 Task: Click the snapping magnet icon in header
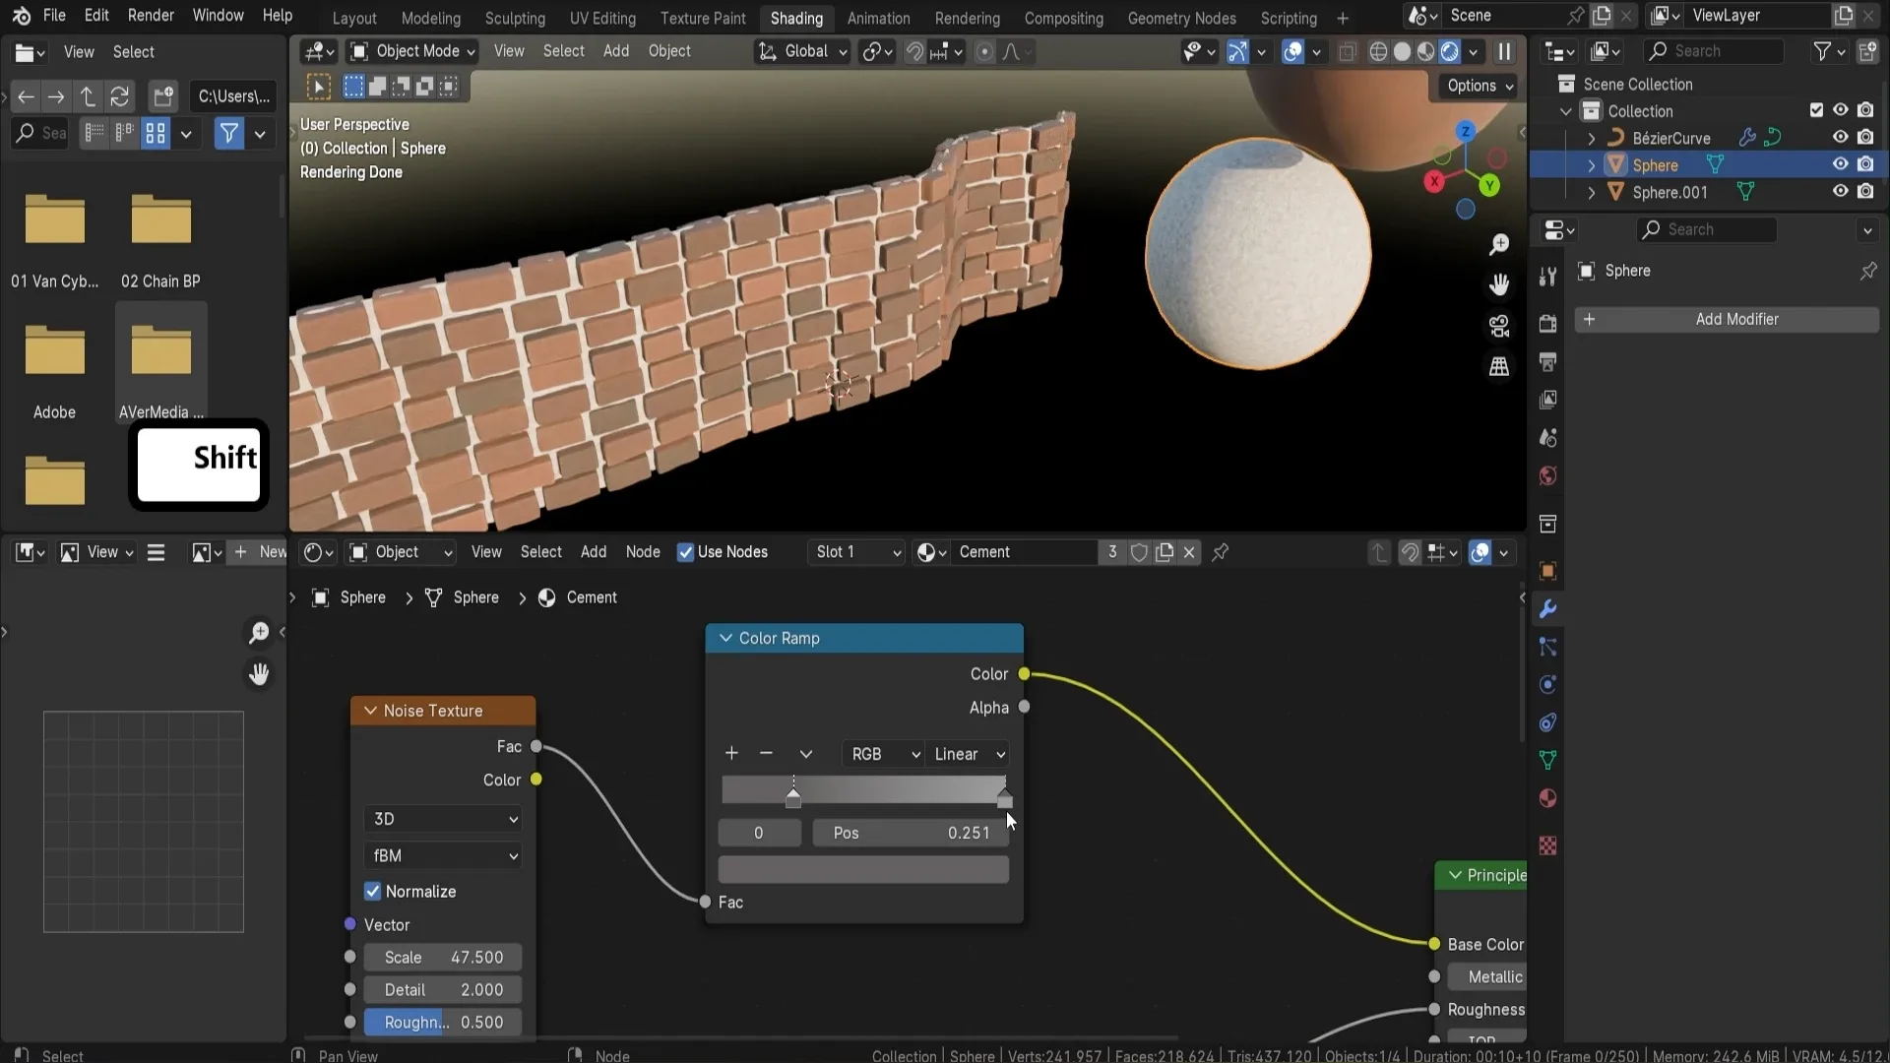click(914, 51)
